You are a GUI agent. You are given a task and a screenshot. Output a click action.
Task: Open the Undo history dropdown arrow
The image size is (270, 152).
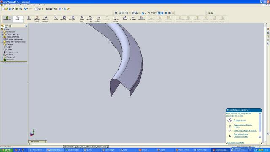[27, 8]
